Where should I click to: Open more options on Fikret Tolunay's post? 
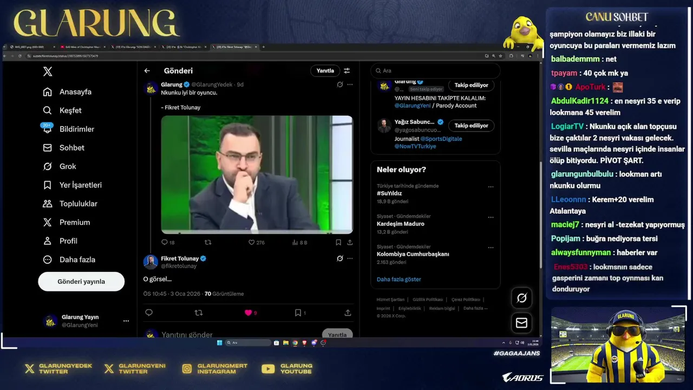(350, 258)
